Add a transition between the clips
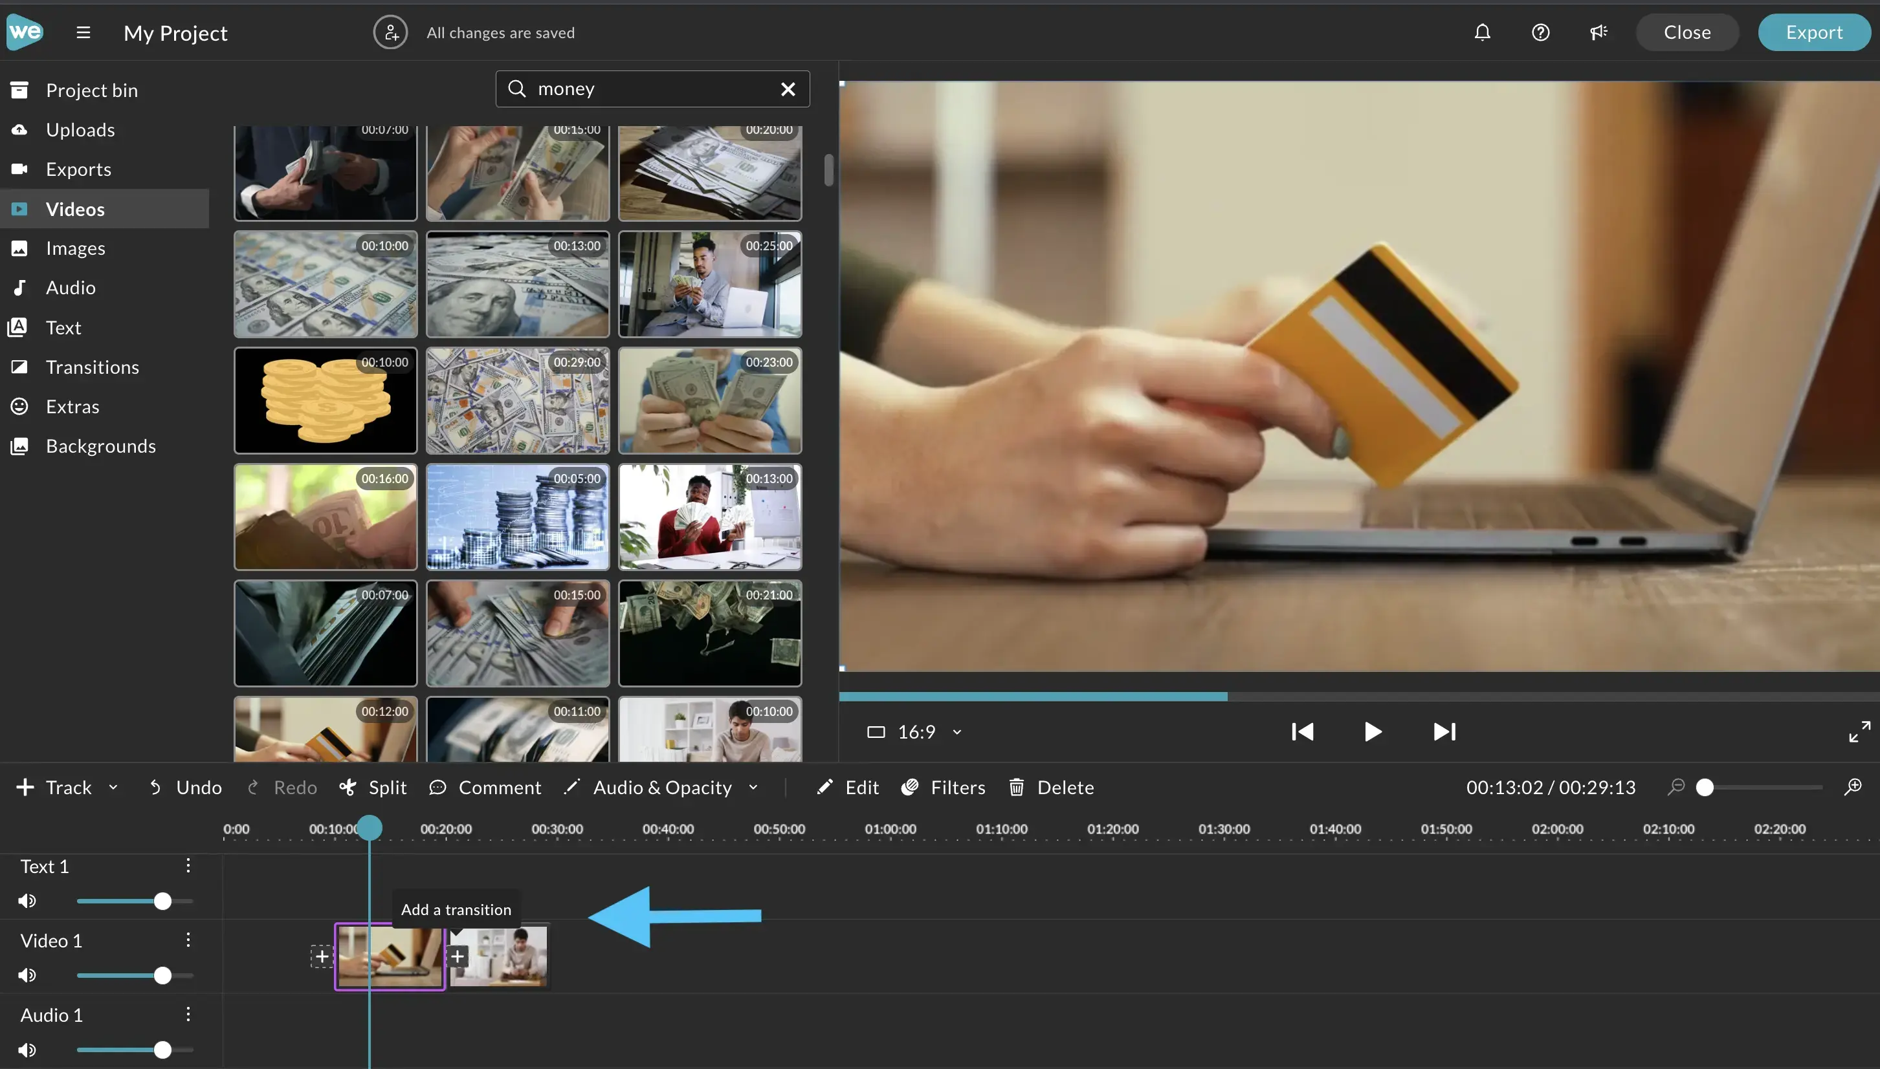 pos(457,956)
